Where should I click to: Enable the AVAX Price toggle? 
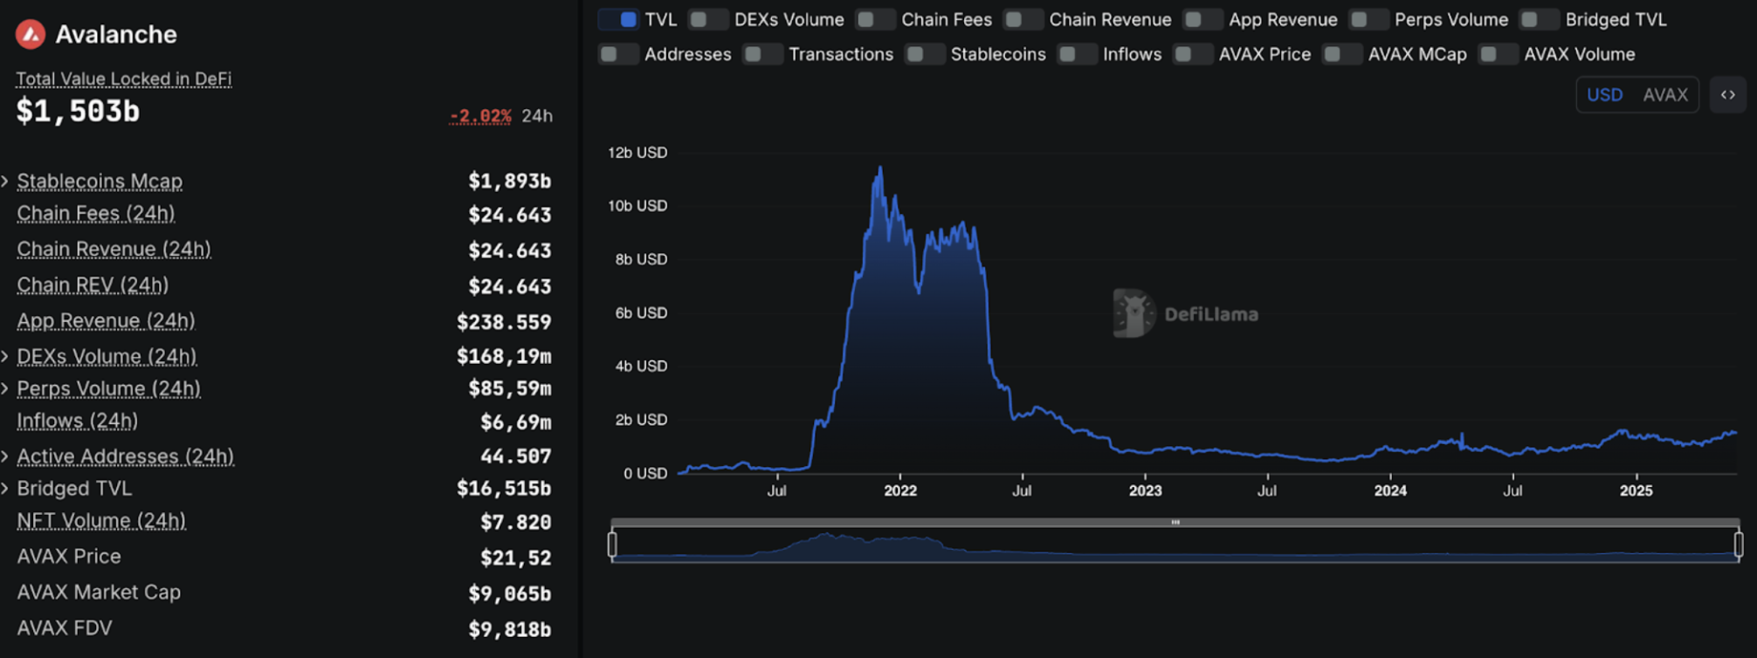[x=1193, y=54]
